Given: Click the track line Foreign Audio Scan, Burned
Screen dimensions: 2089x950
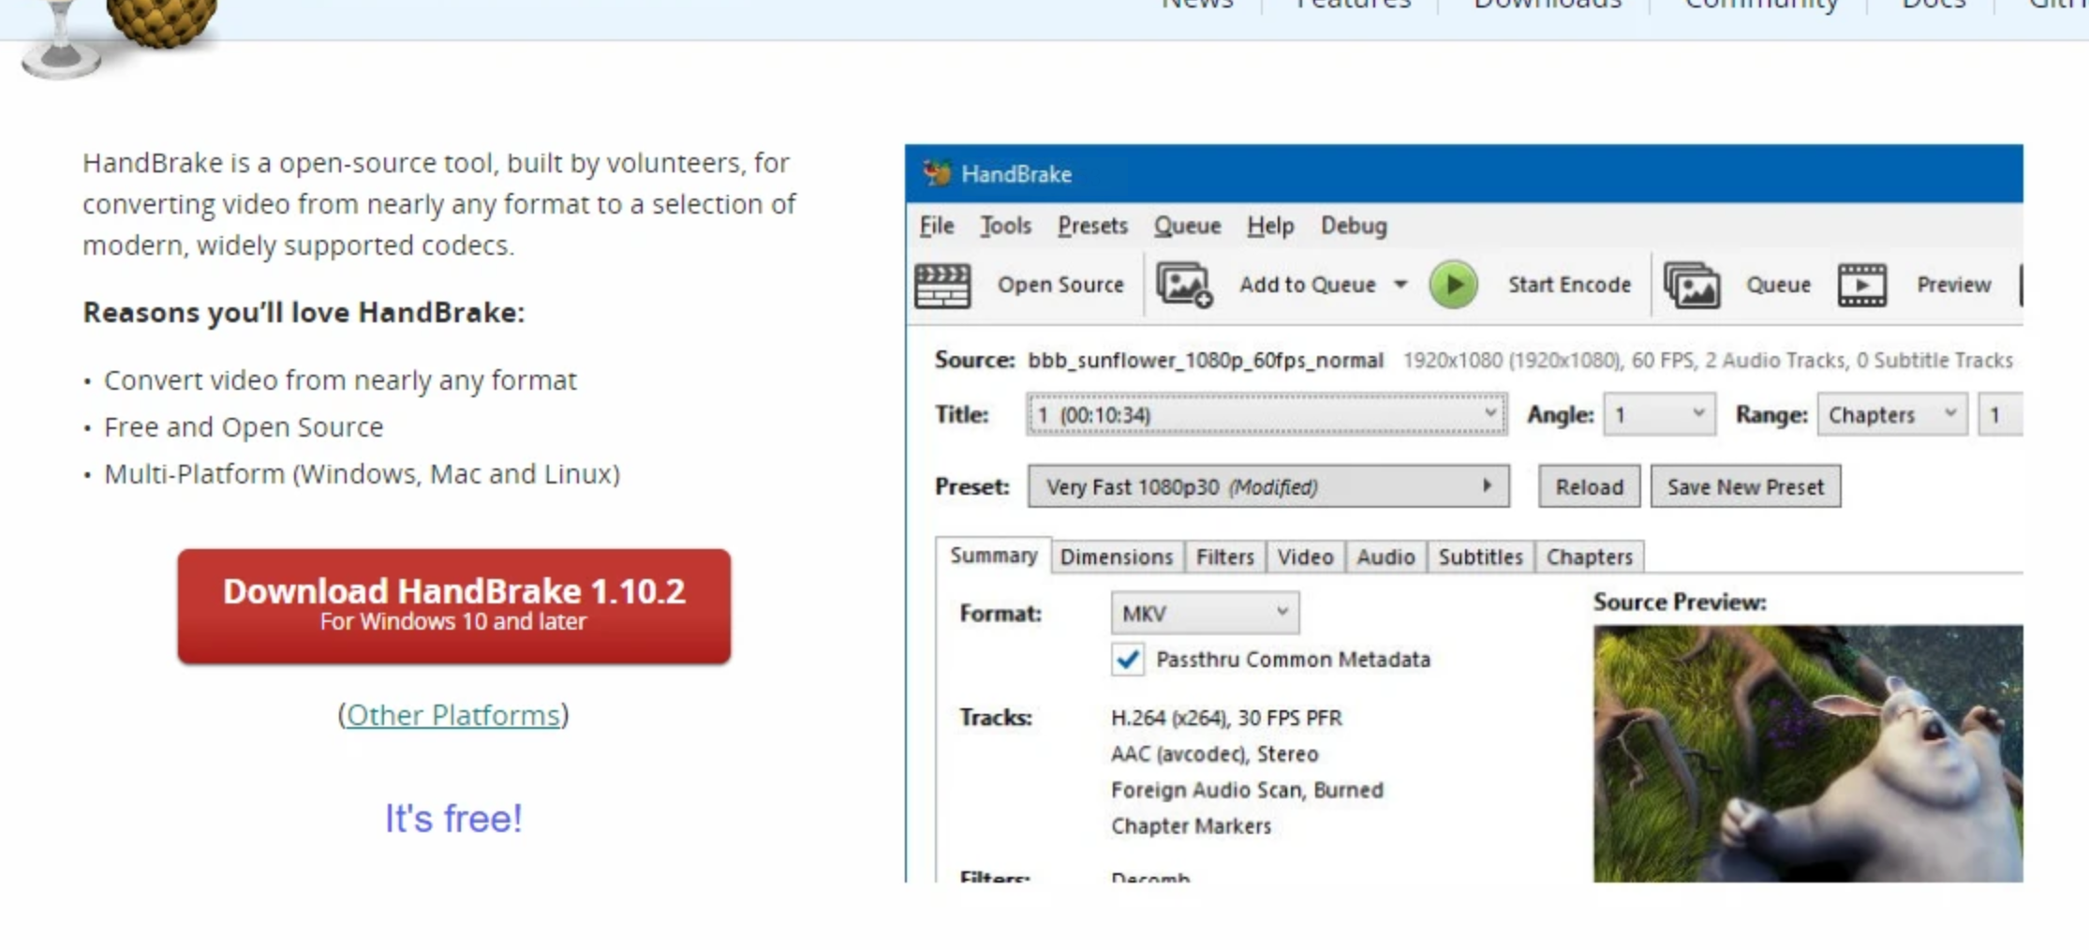Looking at the screenshot, I should tap(1247, 790).
